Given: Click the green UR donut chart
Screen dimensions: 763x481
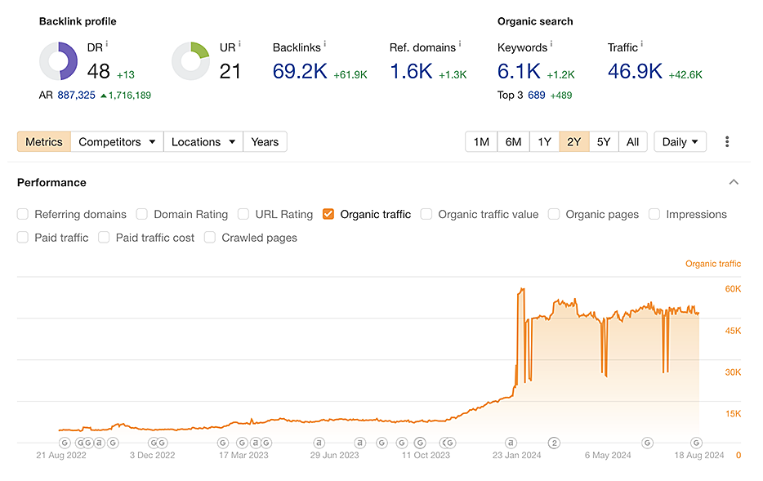Looking at the screenshot, I should 190,62.
